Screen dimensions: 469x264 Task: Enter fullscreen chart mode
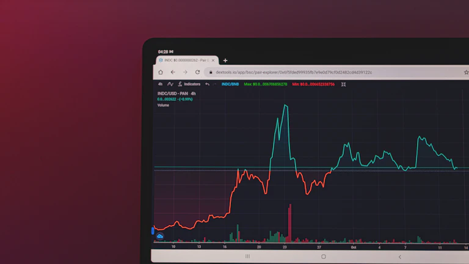(x=343, y=84)
